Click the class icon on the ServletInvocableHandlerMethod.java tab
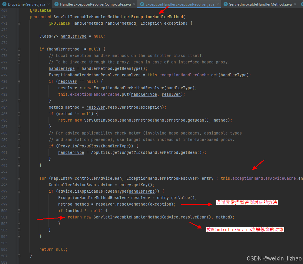The width and height of the screenshot is (303, 264). click(226, 4)
